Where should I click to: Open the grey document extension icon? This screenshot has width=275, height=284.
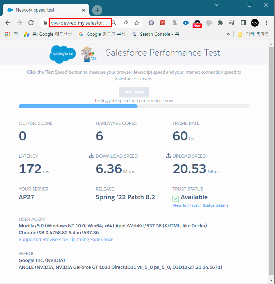(x=174, y=23)
